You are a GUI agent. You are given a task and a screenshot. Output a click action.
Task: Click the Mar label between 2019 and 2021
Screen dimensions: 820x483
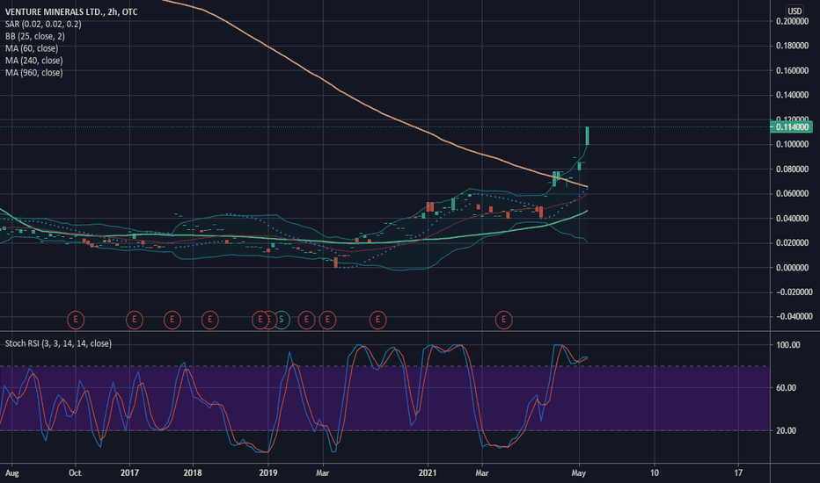tap(323, 472)
